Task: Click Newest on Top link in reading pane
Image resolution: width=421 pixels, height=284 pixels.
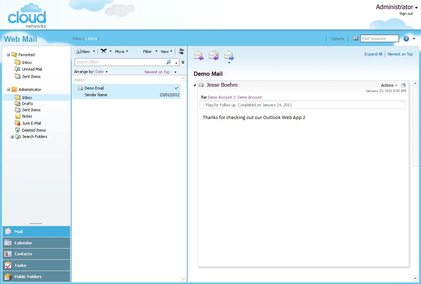Action: [x=400, y=54]
